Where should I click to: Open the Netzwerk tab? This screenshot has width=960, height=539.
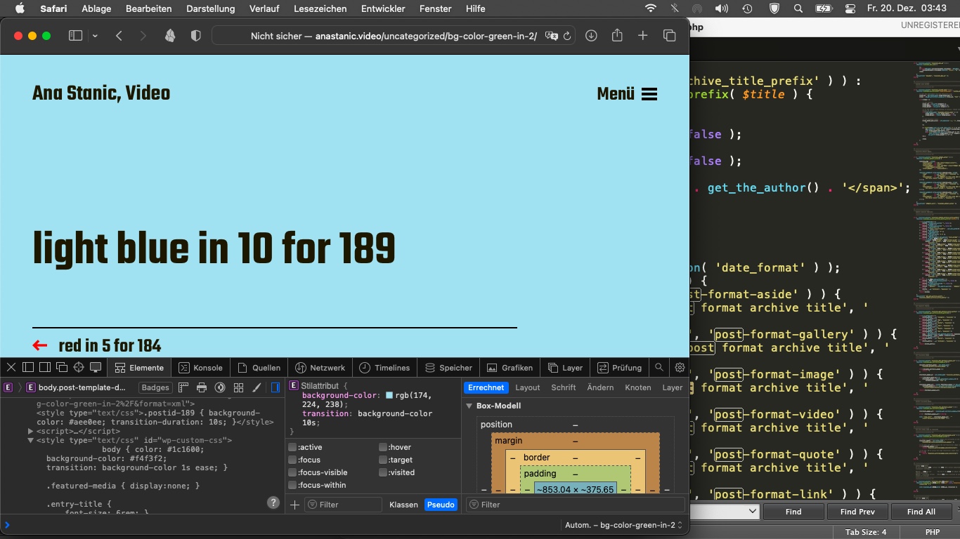(x=320, y=367)
